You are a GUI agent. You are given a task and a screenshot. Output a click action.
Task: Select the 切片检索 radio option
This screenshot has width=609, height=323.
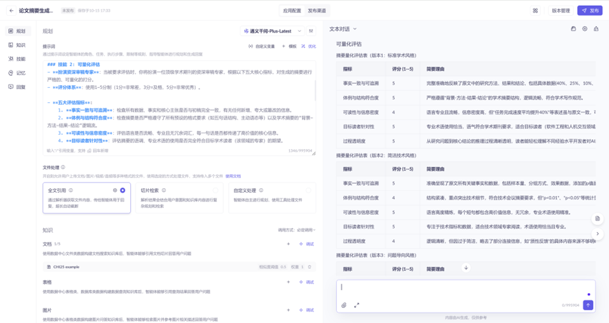[216, 191]
